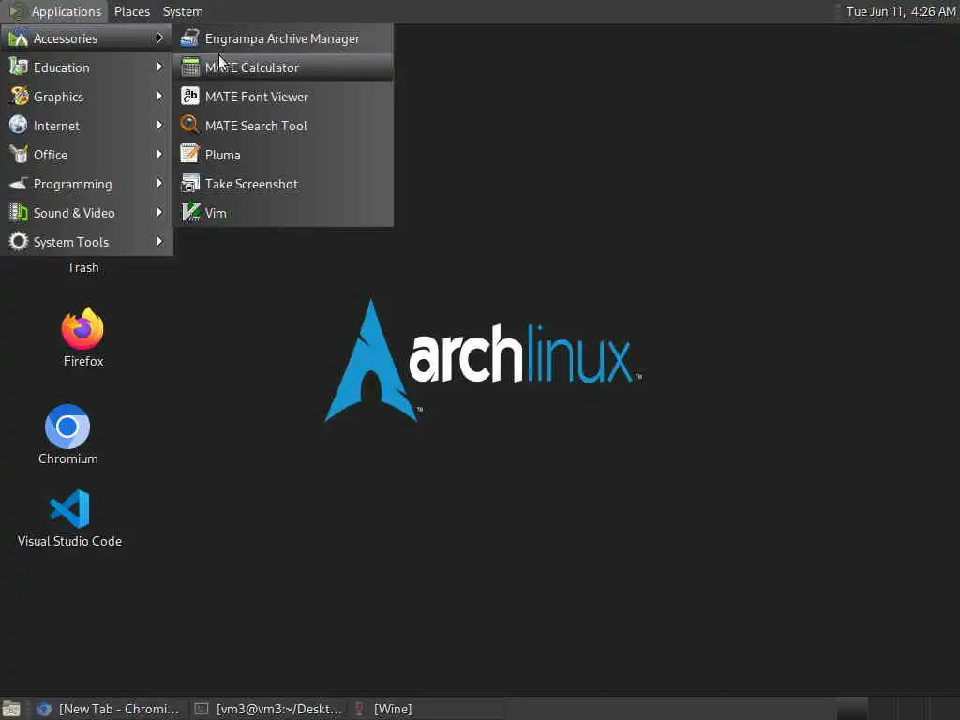Click the Engrampa Archive Manager icon

click(x=189, y=37)
